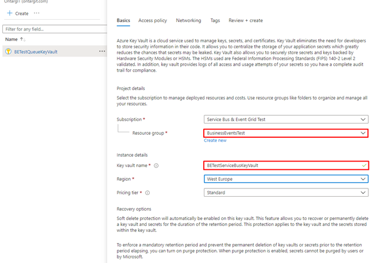Image resolution: width=372 pixels, height=263 pixels.
Task: Click the plus Create icon
Action: 10,13
